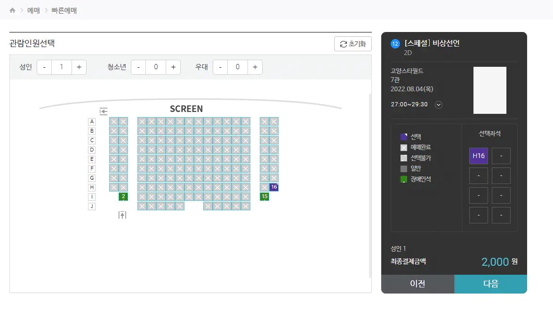Screen dimensions: 553x318
Task: Click the 청소년 count field showing 0
Action: coord(156,67)
